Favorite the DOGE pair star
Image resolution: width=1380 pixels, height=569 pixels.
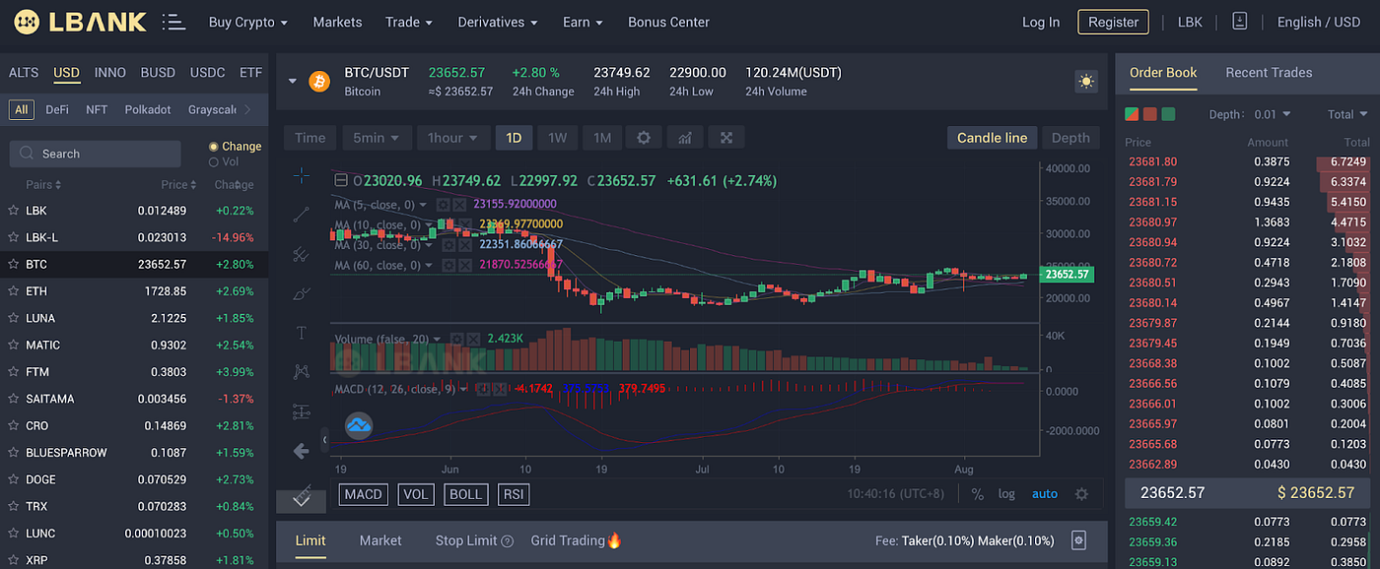click(14, 479)
